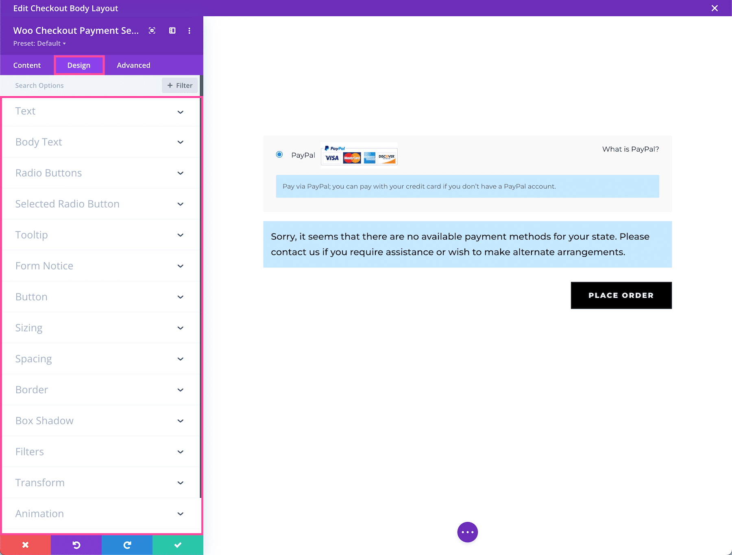The height and width of the screenshot is (555, 732).
Task: Expand the Radio Buttons settings group
Action: [x=101, y=173]
